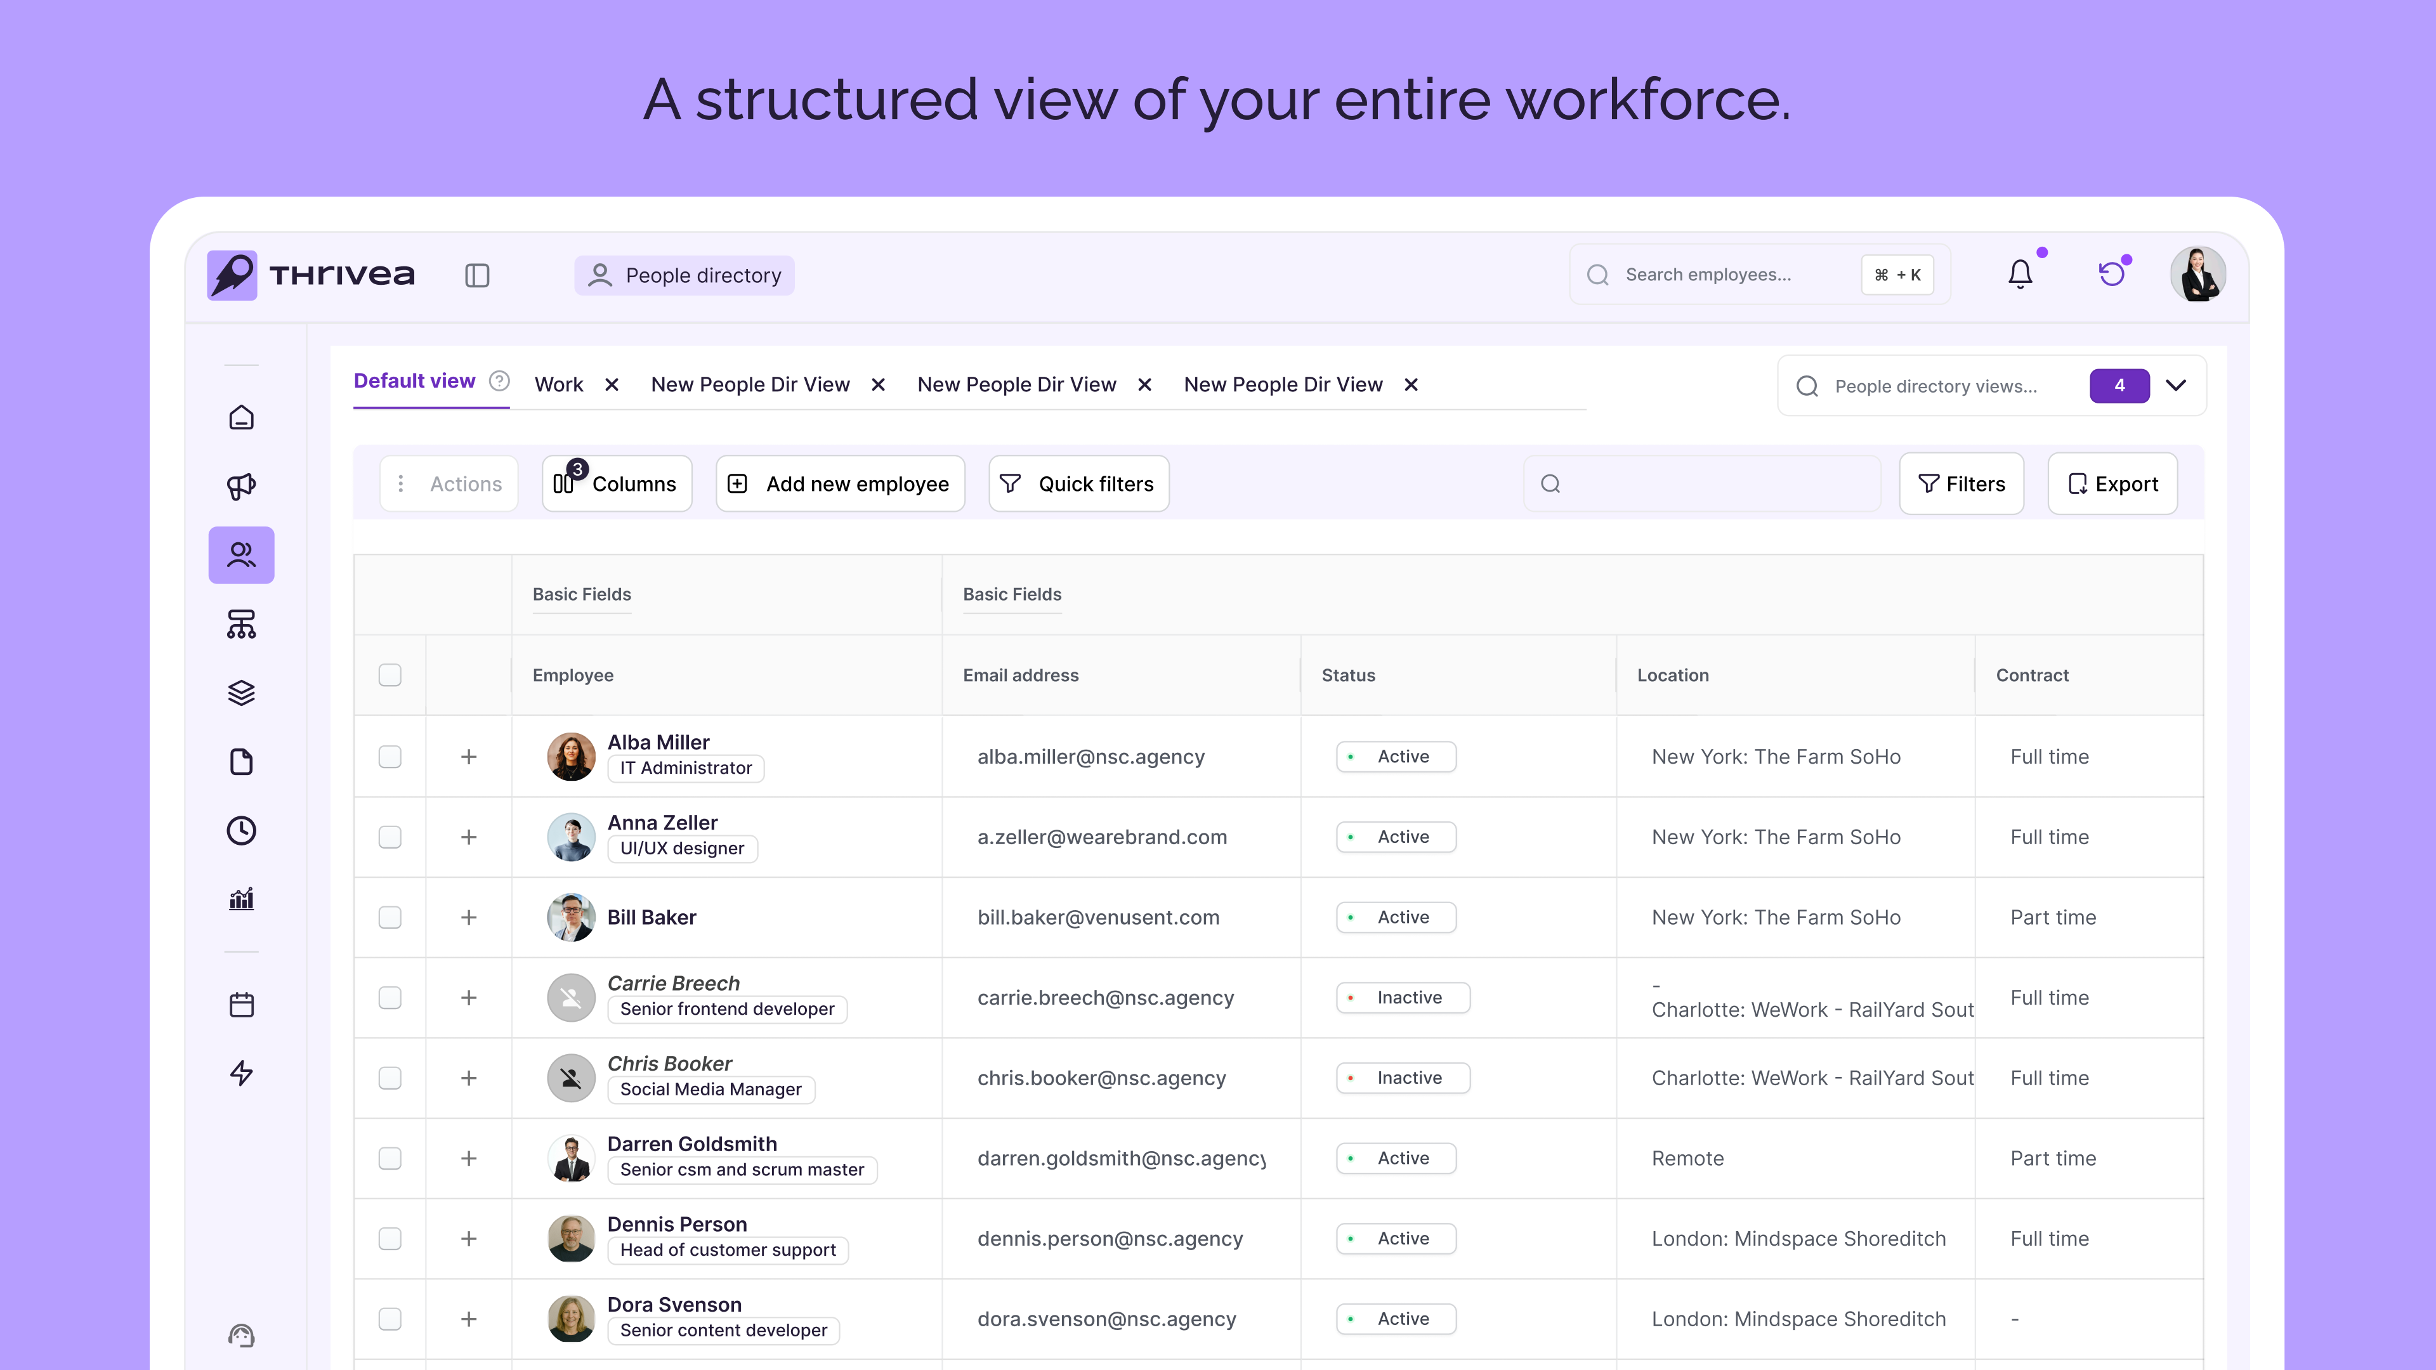
Task: Expand the People directory views dropdown chevron
Action: [x=2176, y=385]
